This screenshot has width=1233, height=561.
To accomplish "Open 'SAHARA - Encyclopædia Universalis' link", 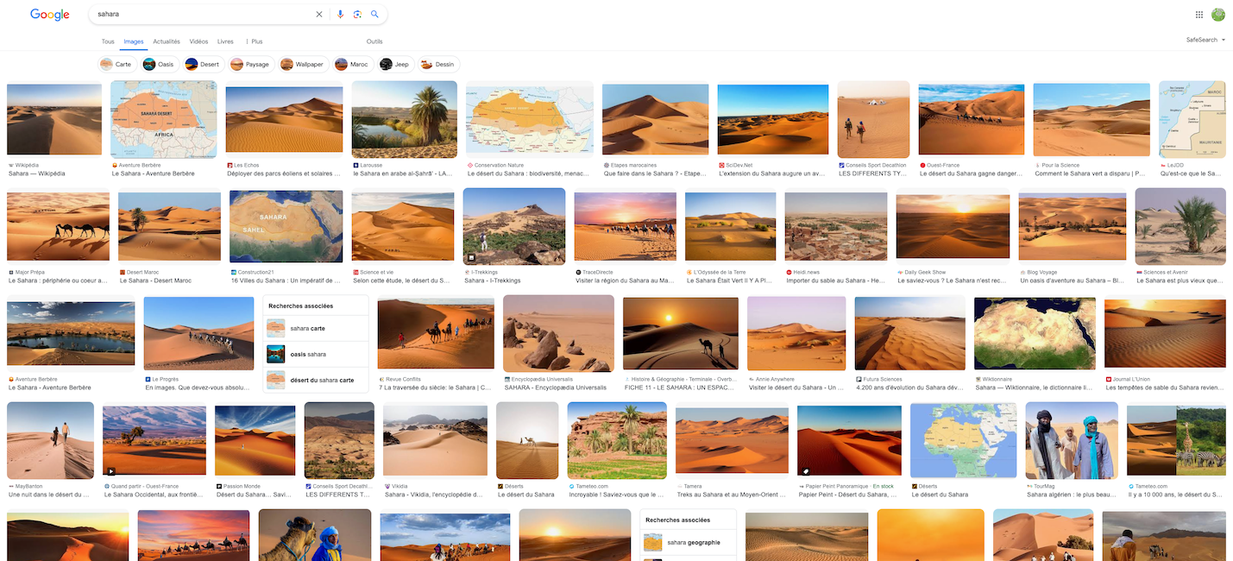I will (x=556, y=388).
